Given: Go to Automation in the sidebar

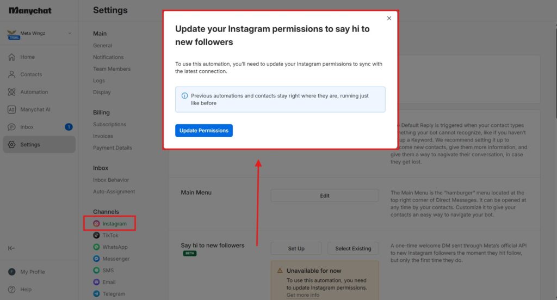Looking at the screenshot, I should tap(39, 91).
